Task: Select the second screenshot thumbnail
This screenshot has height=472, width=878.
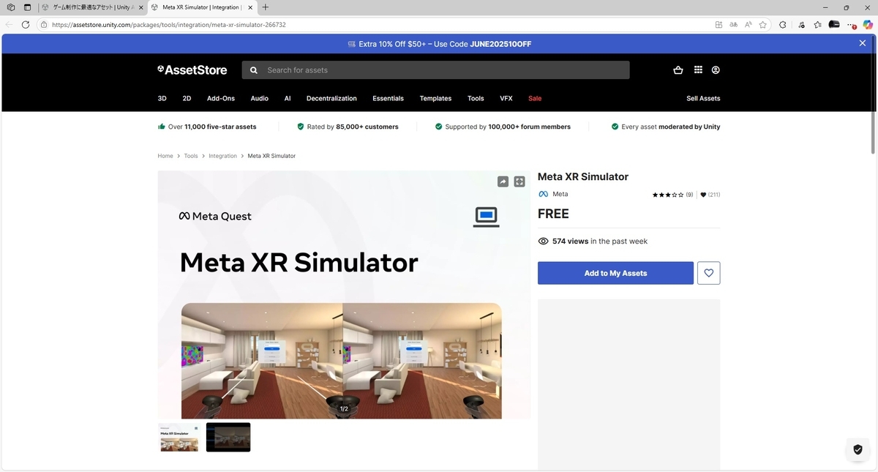Action: tap(228, 437)
